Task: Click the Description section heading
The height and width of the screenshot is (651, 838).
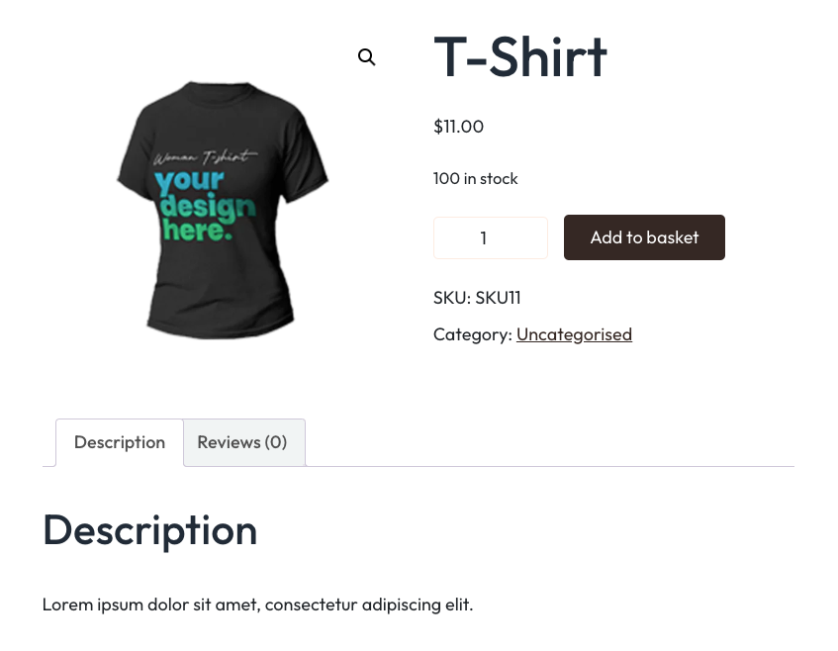Action: pyautogui.click(x=149, y=529)
